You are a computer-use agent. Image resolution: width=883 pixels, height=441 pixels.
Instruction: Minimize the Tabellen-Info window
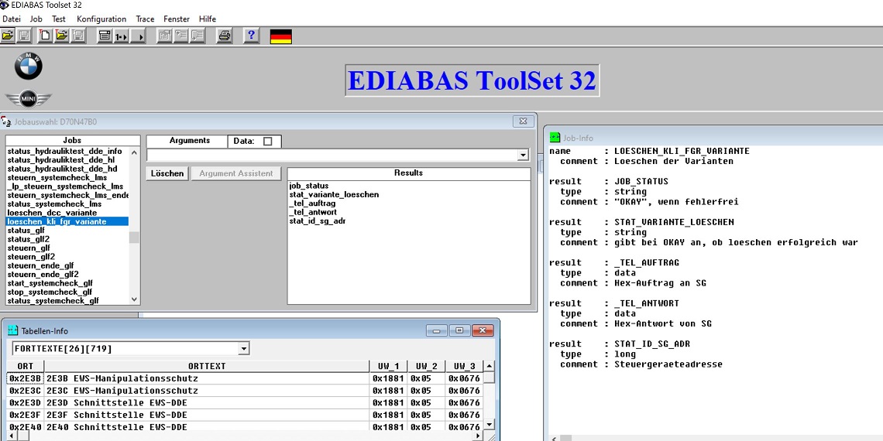point(436,331)
